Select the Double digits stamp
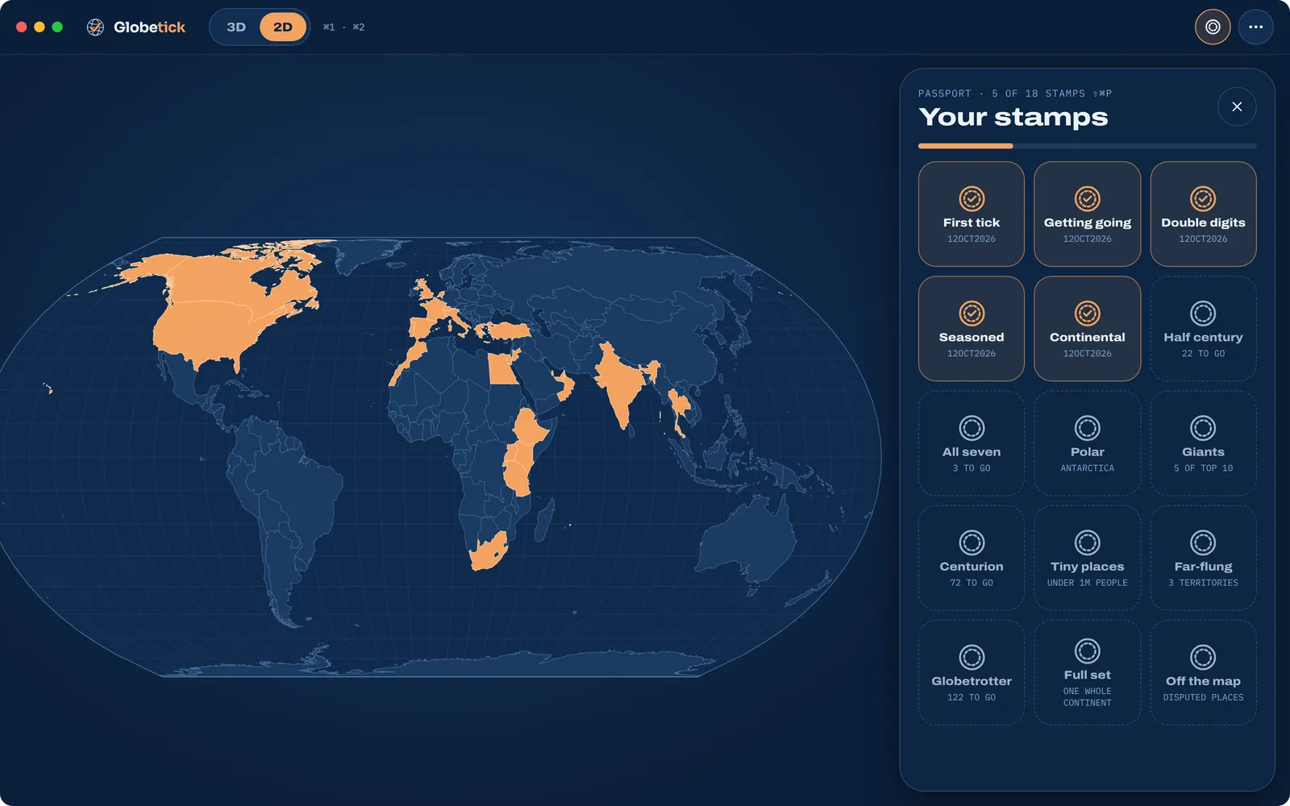 point(1203,214)
